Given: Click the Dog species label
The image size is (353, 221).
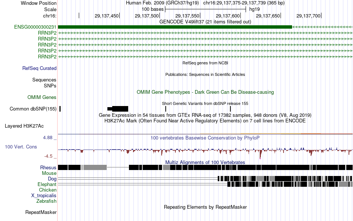Looking at the screenshot, I should [x=52, y=179].
